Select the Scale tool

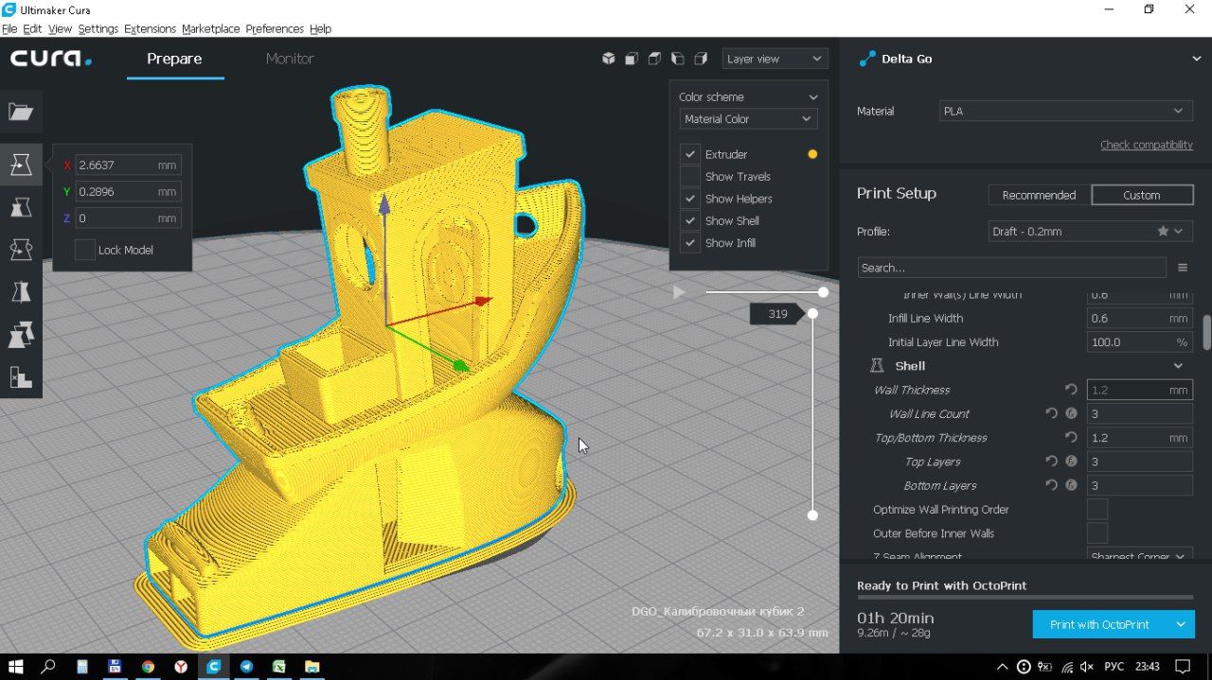[21, 207]
